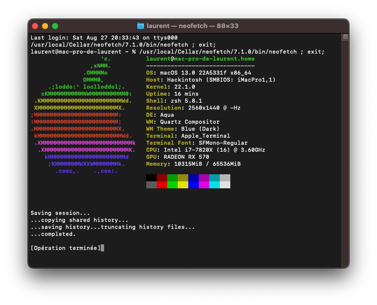Click the 'WM: Quartz Compositor' line
The image size is (377, 305).
tap(183, 122)
